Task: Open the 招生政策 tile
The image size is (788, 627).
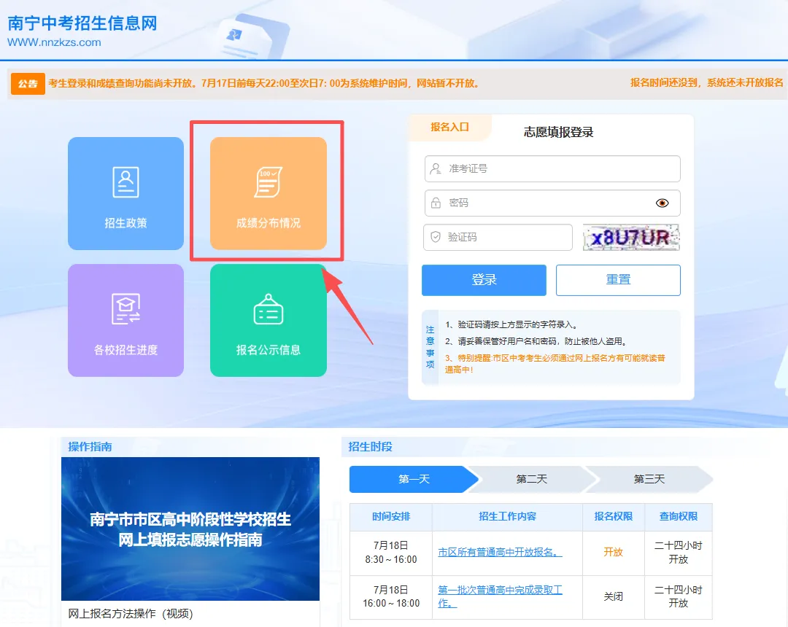Action: click(x=125, y=193)
